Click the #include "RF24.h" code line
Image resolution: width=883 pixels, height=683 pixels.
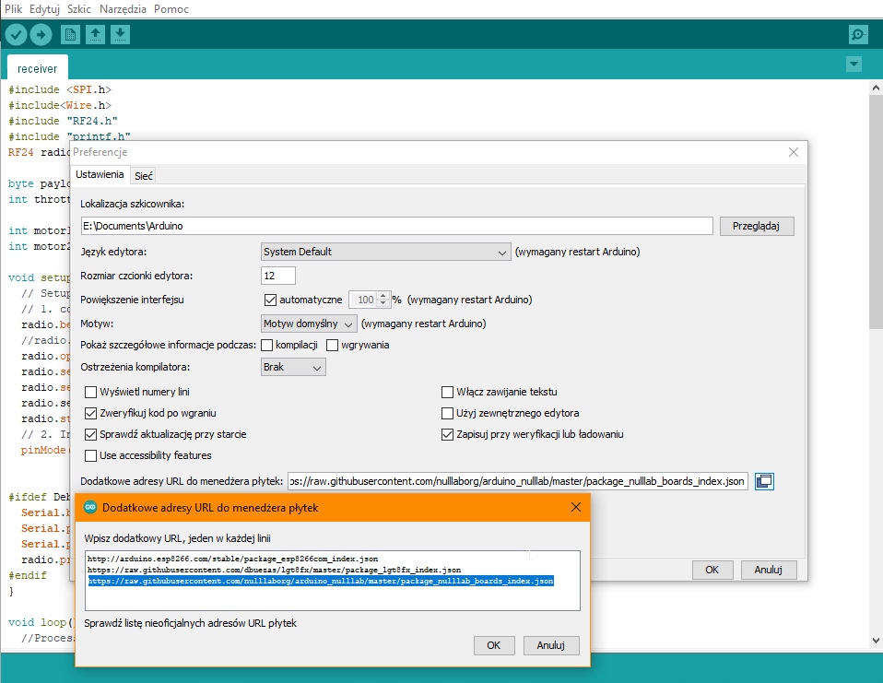pyautogui.click(x=63, y=121)
